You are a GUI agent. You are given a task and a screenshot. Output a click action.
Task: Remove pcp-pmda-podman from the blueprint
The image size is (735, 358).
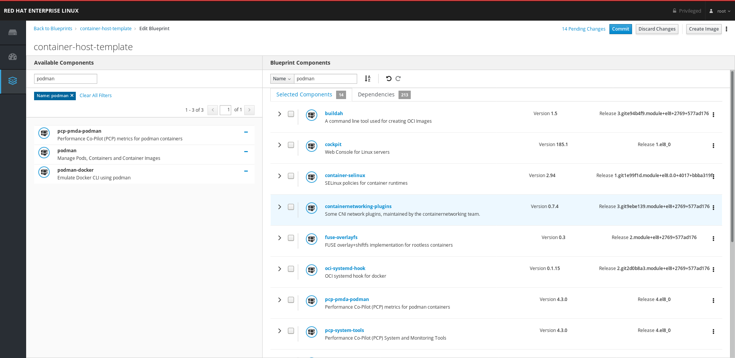pos(246,132)
